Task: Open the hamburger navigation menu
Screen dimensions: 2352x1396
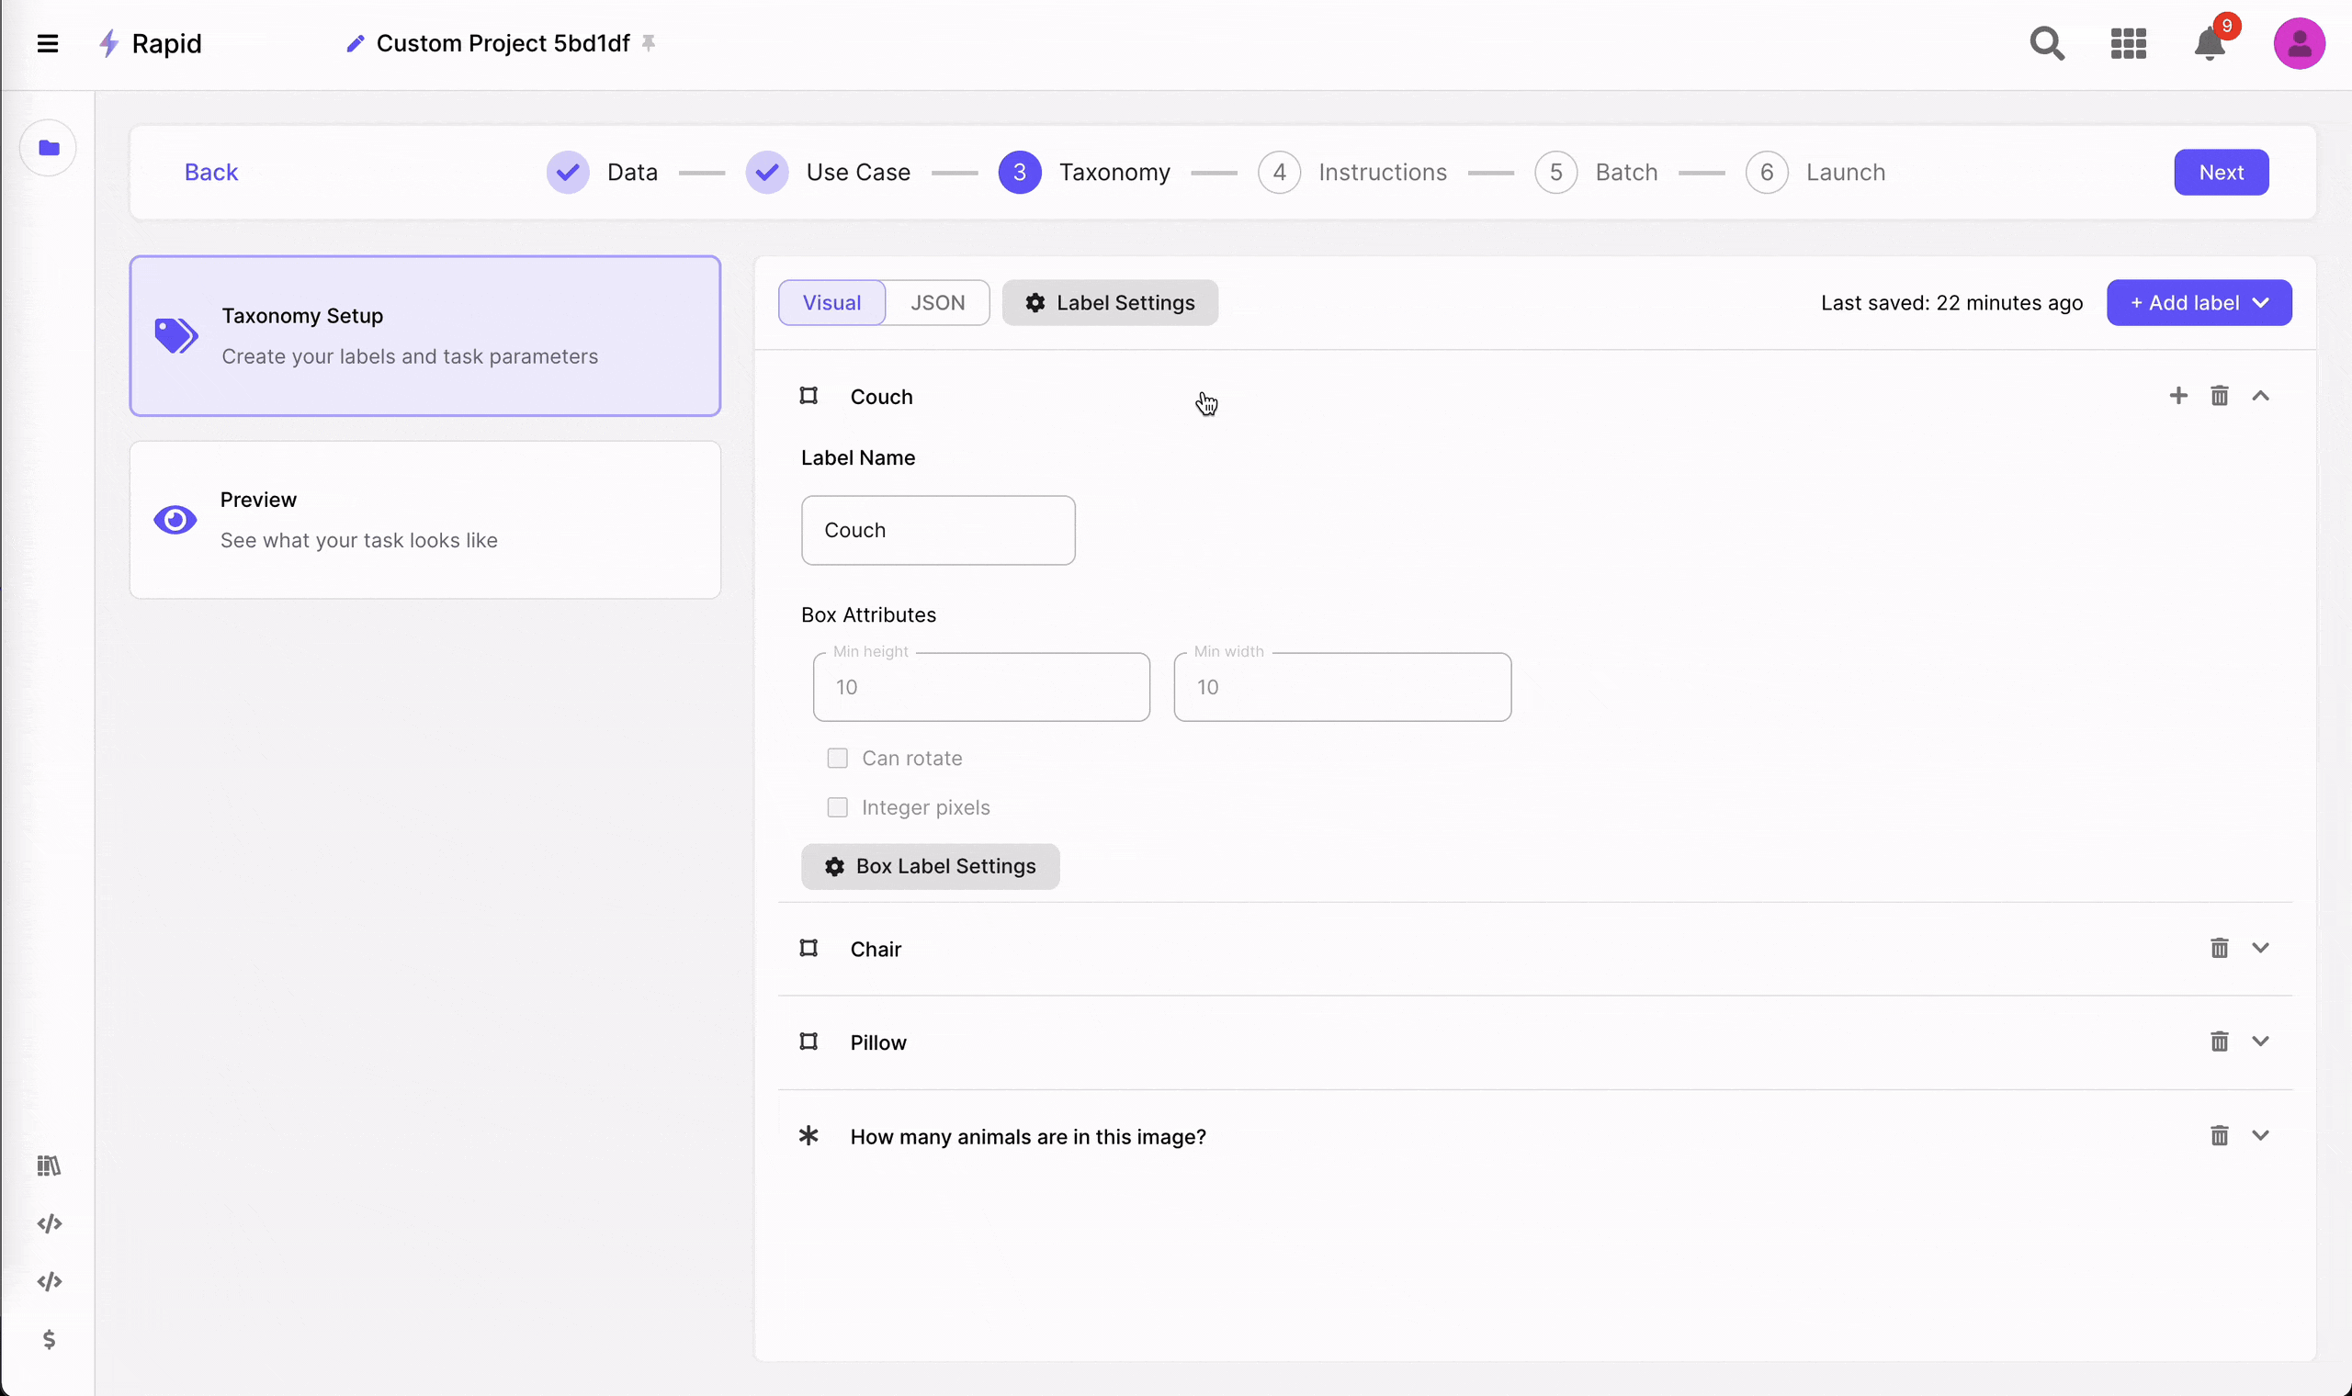Action: tap(47, 43)
